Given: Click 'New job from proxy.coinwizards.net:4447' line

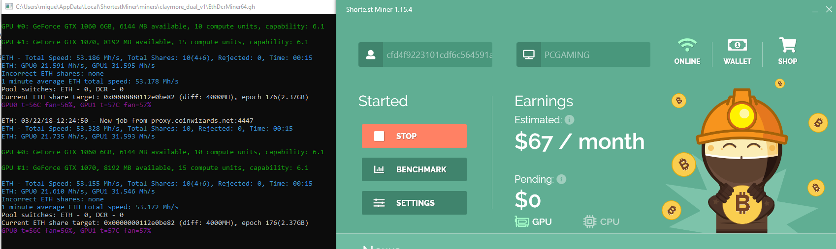Looking at the screenshot, I should coord(128,120).
